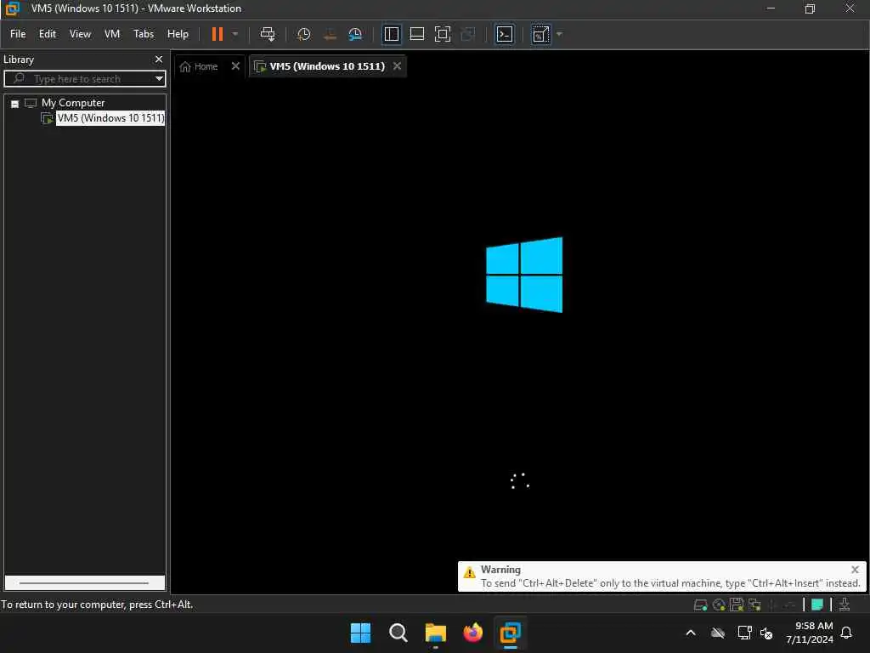Open the Edit menu
This screenshot has width=870, height=653.
click(48, 34)
